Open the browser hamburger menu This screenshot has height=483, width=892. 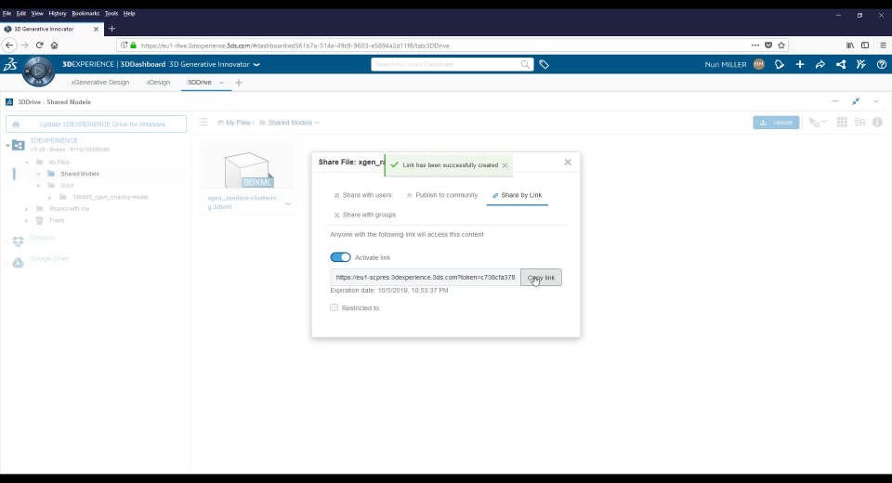pos(883,45)
